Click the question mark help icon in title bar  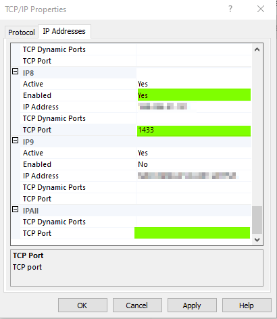pyautogui.click(x=230, y=9)
